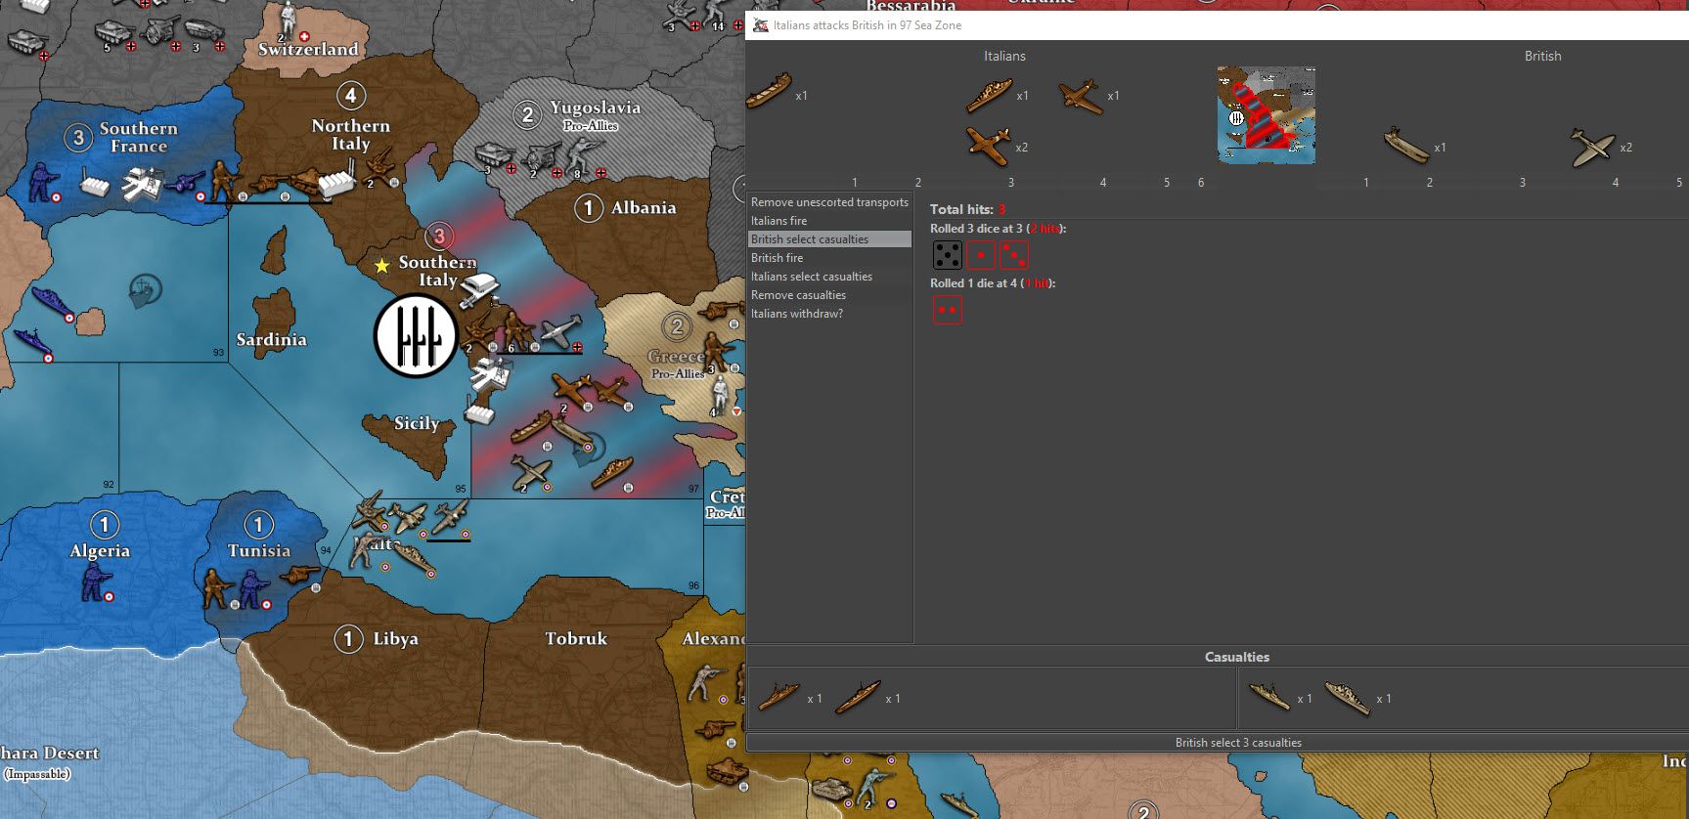This screenshot has width=1689, height=819.
Task: Click the Libya territory label on map
Action: (395, 639)
